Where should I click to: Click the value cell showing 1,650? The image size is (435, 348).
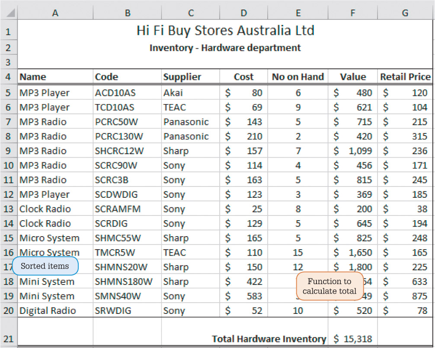pos(352,253)
